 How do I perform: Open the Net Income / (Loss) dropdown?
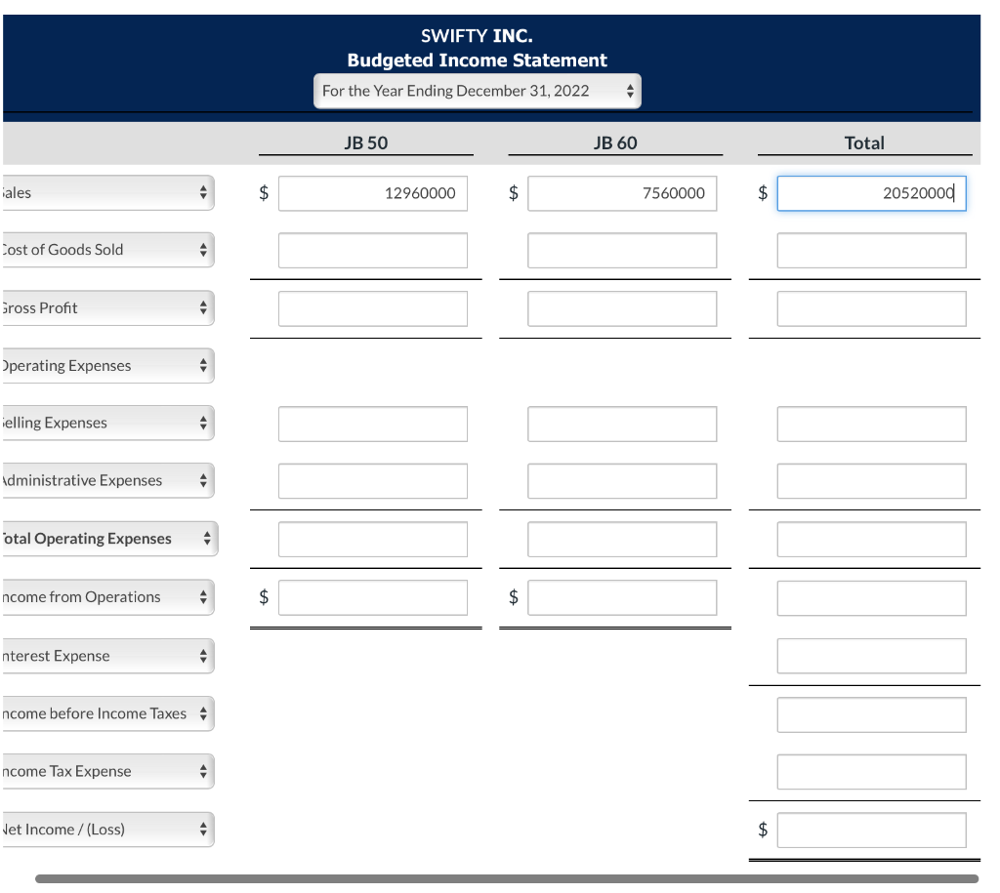pyautogui.click(x=107, y=830)
